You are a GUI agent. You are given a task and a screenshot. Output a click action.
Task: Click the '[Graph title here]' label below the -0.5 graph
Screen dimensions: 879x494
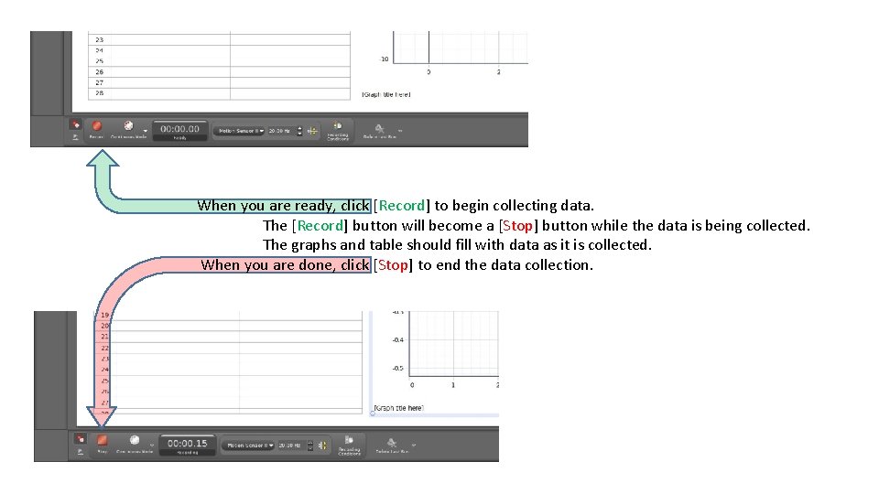coord(398,408)
